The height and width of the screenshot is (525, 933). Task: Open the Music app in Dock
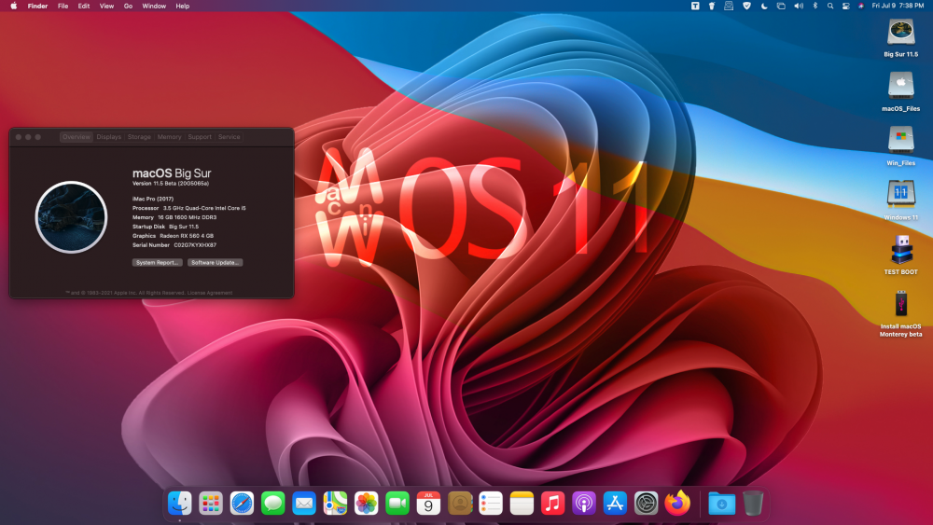tap(552, 504)
